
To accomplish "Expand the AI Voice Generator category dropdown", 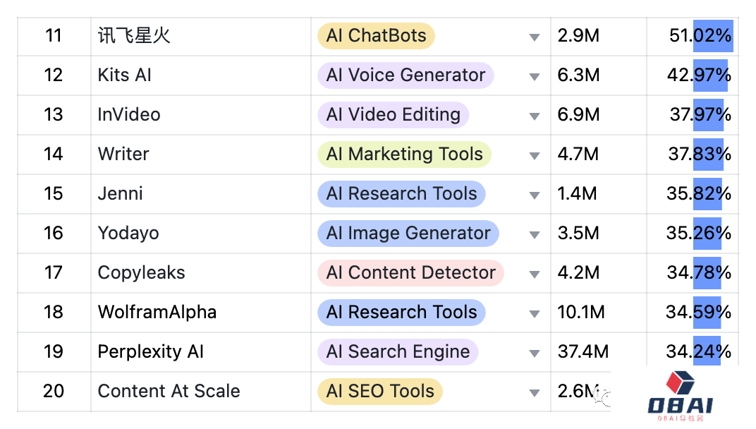I will point(535,77).
